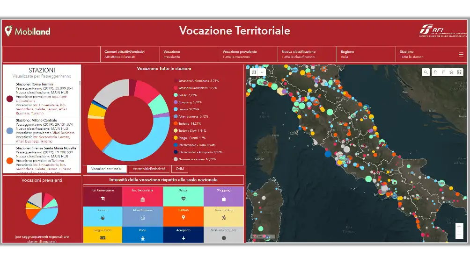Click the Turismo location pin tile
The height and width of the screenshot is (264, 470).
click(183, 215)
